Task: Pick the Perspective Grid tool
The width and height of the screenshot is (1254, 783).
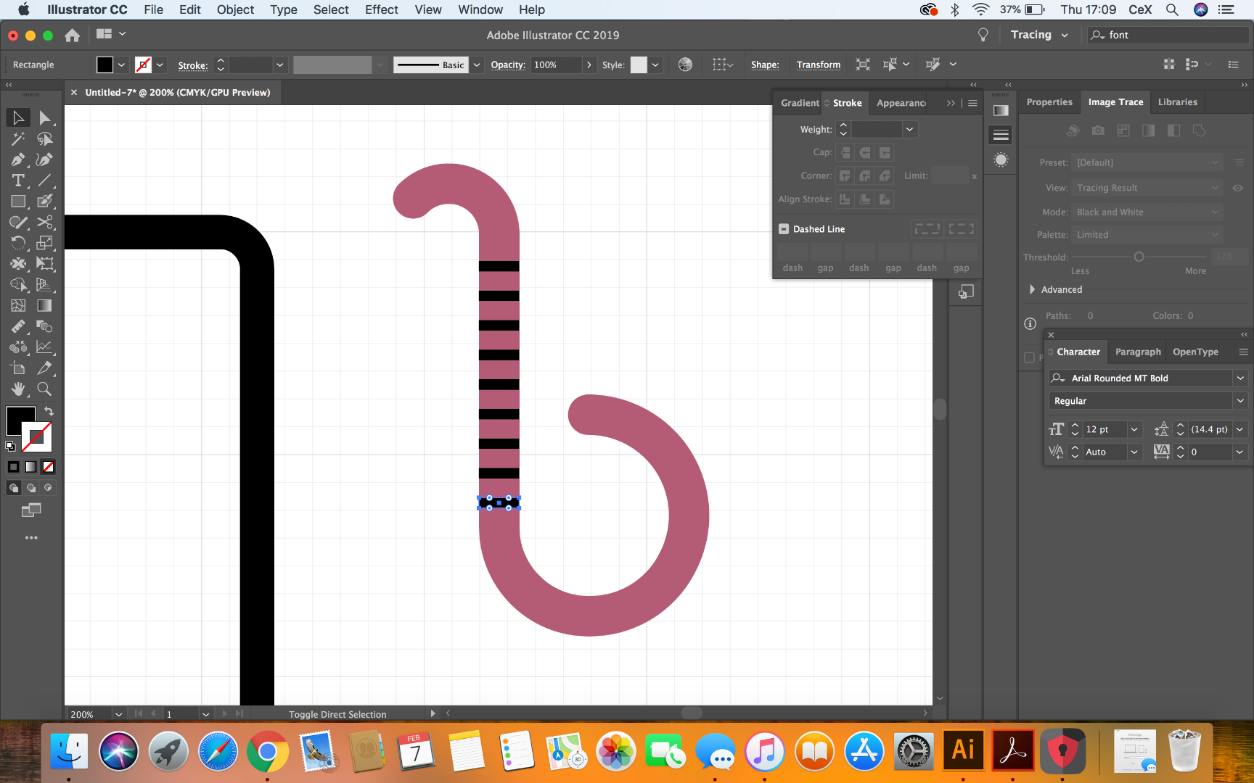Action: point(44,285)
